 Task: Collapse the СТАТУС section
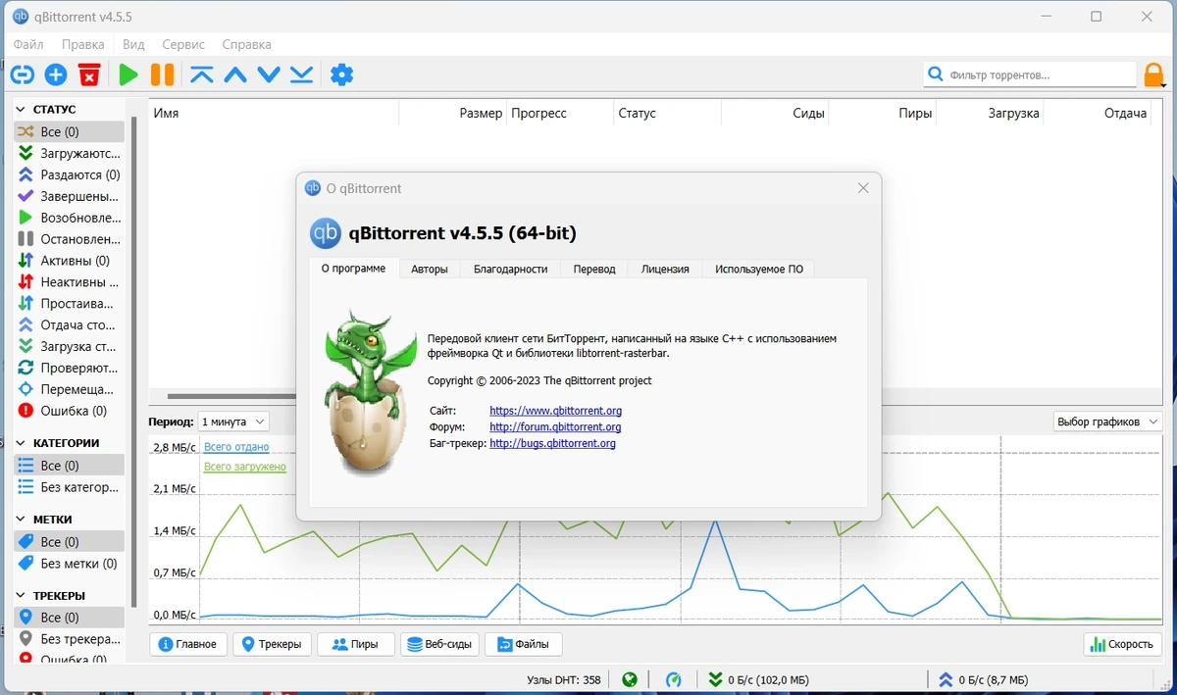pyautogui.click(x=21, y=110)
